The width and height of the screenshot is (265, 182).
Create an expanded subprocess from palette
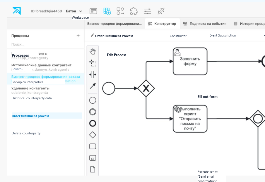(x=93, y=158)
